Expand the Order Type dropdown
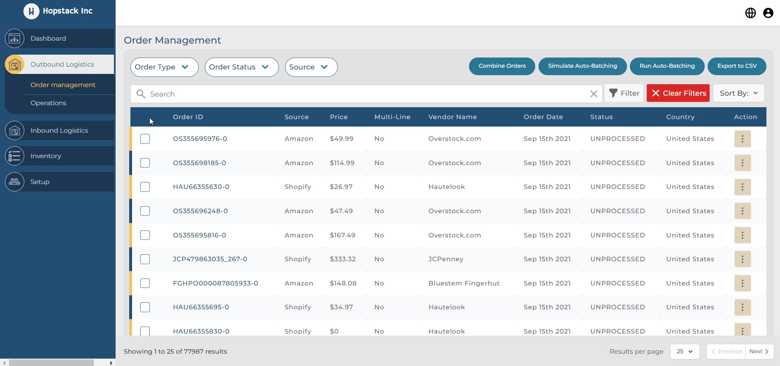 tap(164, 67)
